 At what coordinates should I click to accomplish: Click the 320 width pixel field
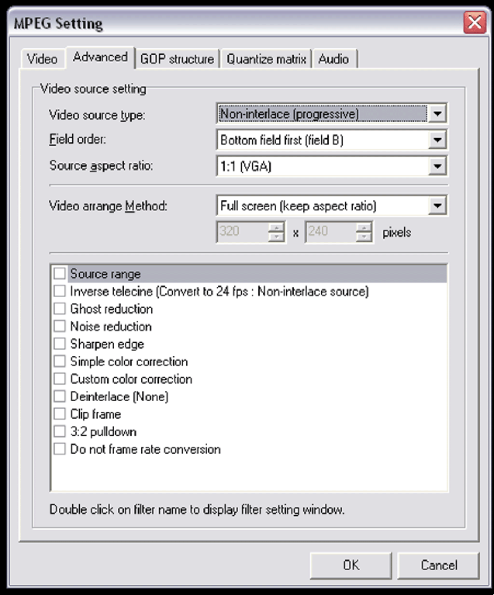click(242, 231)
